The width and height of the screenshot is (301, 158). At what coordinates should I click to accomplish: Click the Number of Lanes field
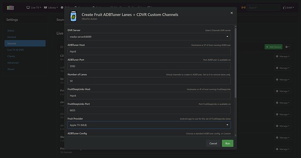point(149,81)
